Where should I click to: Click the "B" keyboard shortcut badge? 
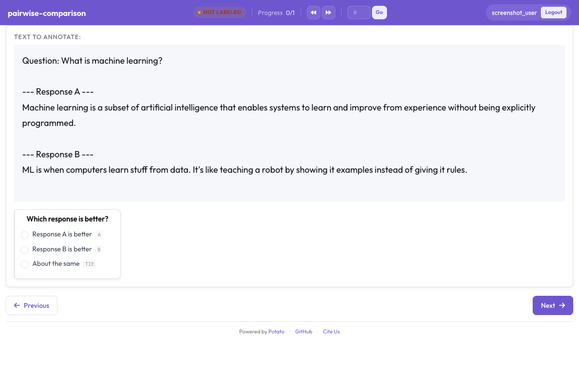tap(99, 249)
